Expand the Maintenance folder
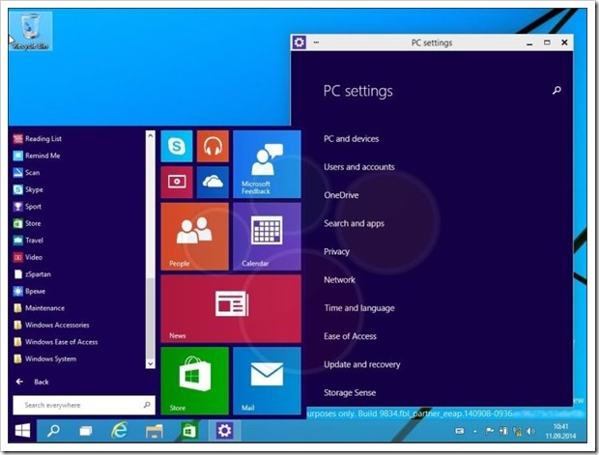 45,308
